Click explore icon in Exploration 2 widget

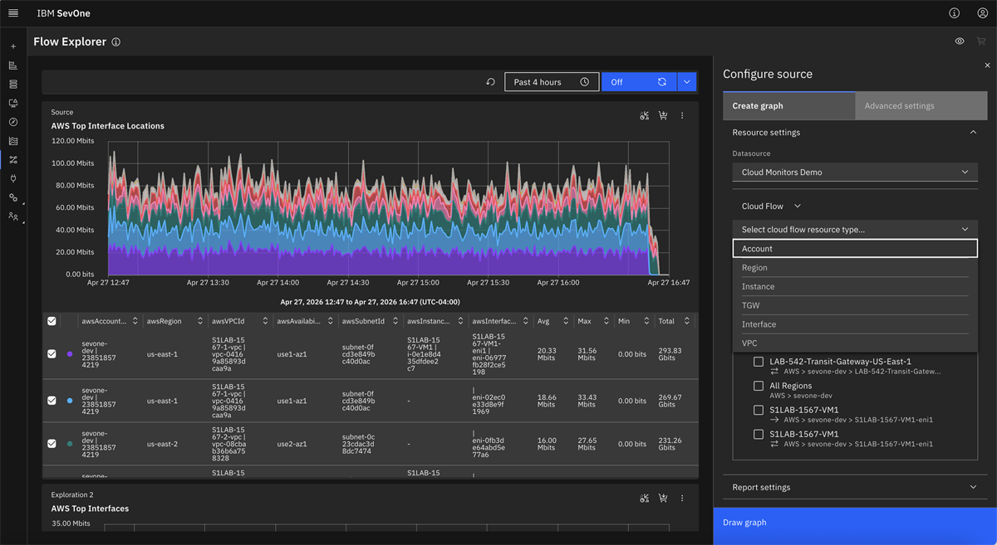(644, 499)
